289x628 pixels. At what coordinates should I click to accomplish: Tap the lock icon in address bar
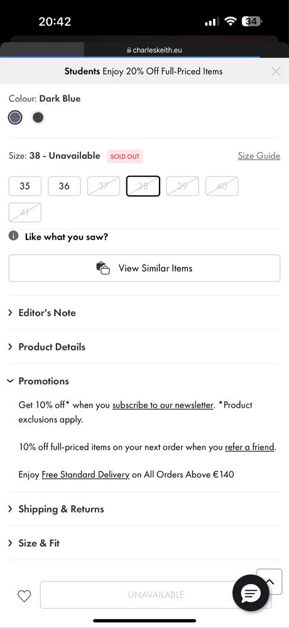(x=129, y=50)
